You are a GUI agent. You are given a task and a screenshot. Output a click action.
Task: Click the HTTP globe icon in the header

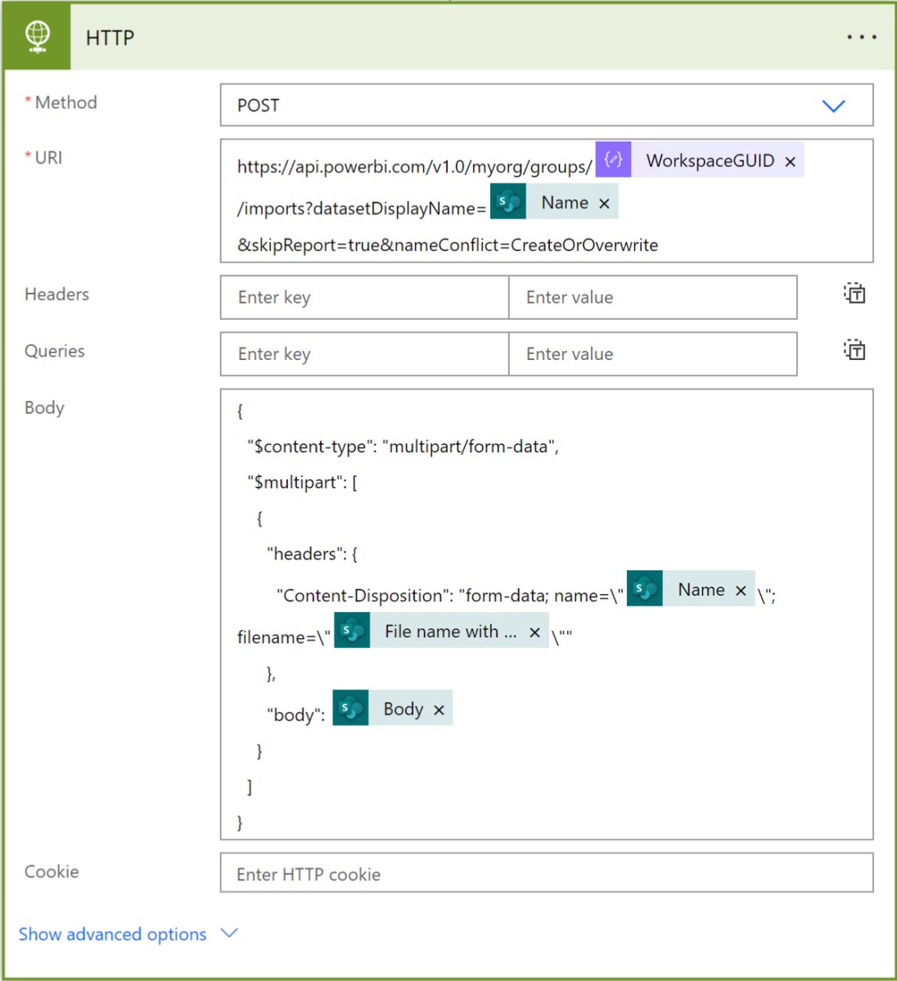click(x=35, y=37)
